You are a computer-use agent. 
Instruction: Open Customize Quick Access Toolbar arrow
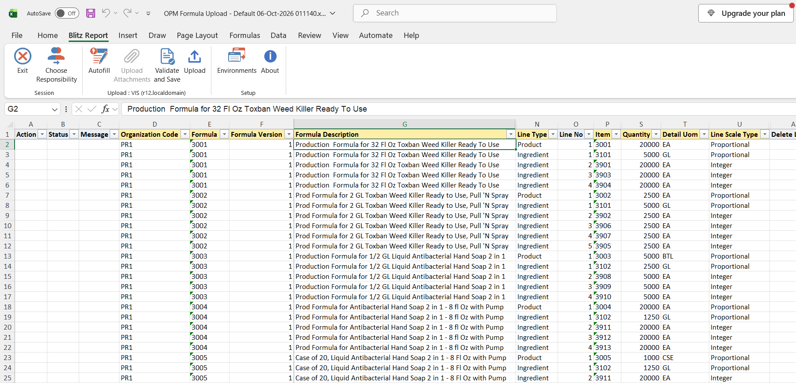pos(148,14)
